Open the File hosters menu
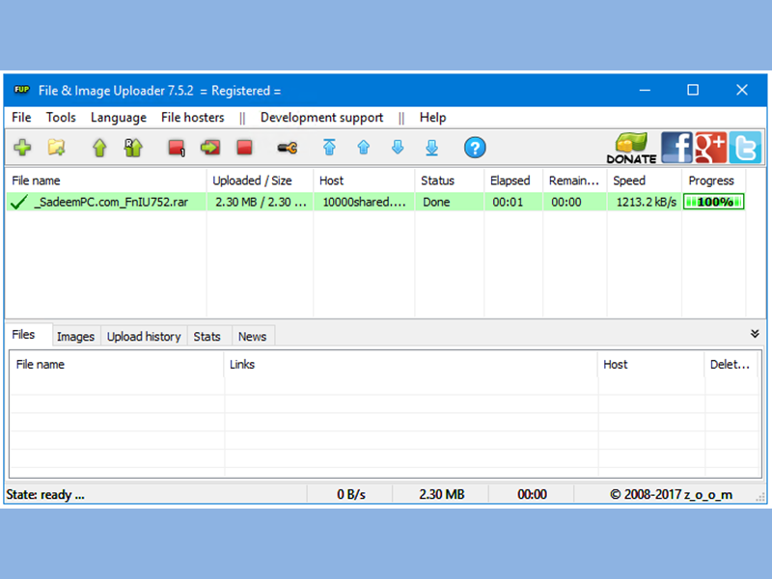 pos(192,118)
